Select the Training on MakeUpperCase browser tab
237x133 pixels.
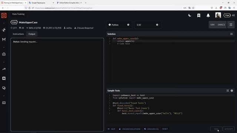(x=14, y=3)
